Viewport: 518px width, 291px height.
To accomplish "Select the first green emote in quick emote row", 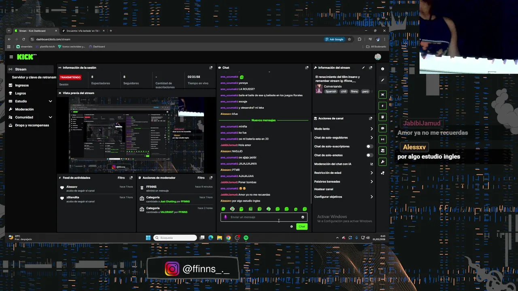I will point(223,209).
